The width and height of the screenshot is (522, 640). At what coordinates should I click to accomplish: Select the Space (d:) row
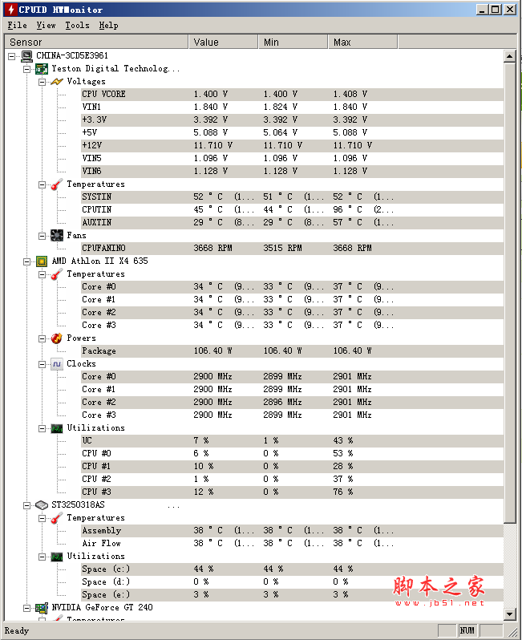[x=292, y=582]
